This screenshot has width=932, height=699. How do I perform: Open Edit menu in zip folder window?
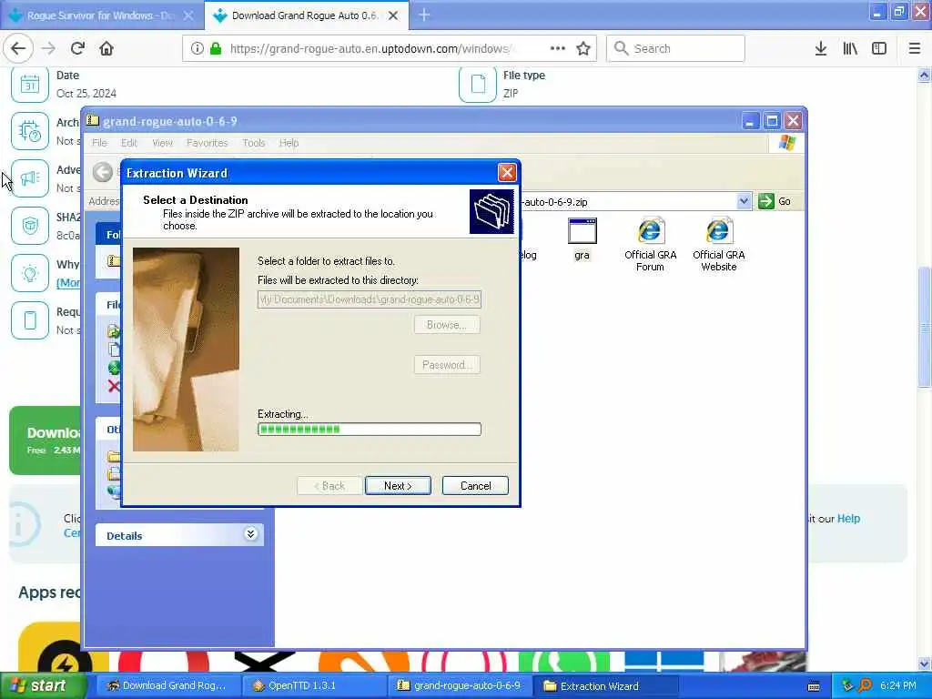coord(129,143)
